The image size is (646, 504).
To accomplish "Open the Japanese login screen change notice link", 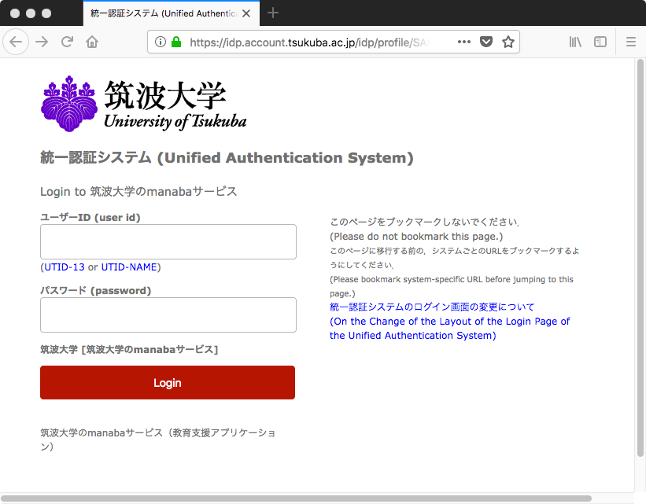I will 432,307.
